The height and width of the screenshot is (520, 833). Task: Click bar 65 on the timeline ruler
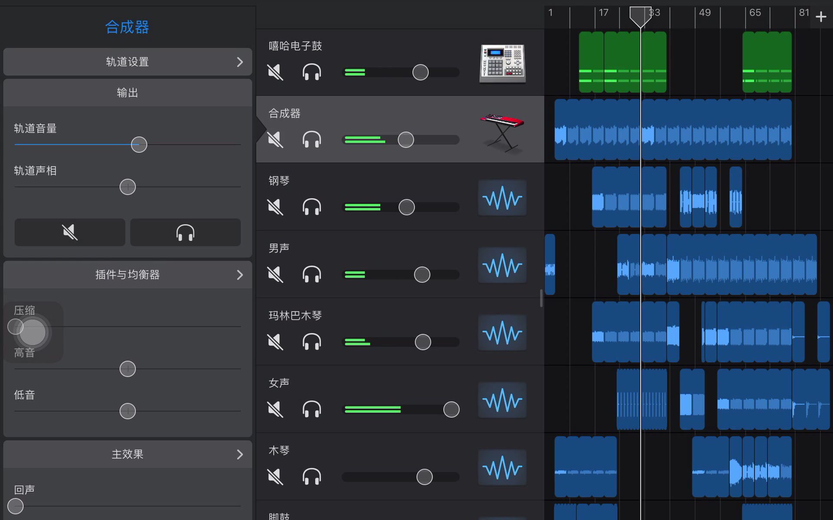755,13
